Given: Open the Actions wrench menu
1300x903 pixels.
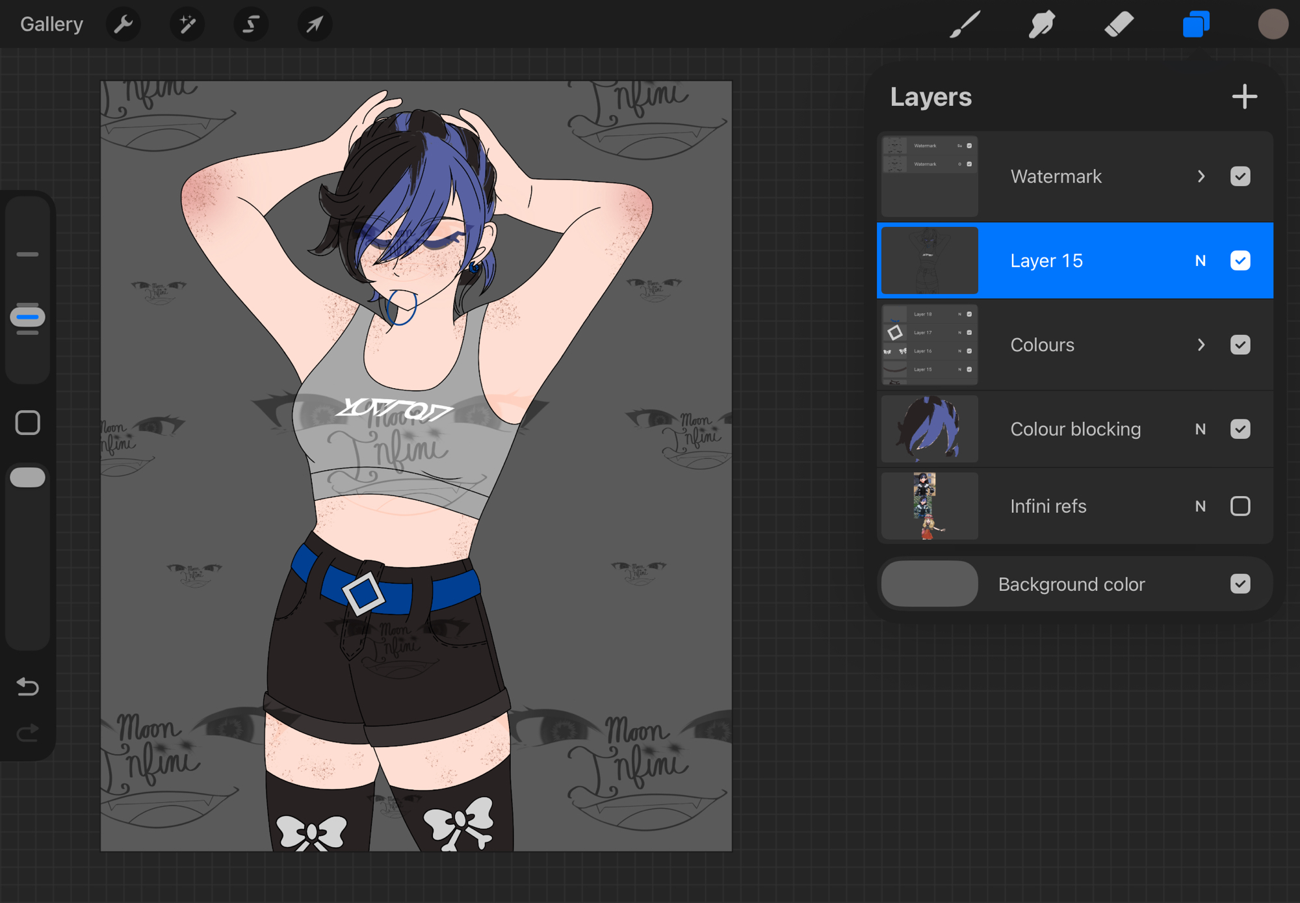Looking at the screenshot, I should coord(123,25).
